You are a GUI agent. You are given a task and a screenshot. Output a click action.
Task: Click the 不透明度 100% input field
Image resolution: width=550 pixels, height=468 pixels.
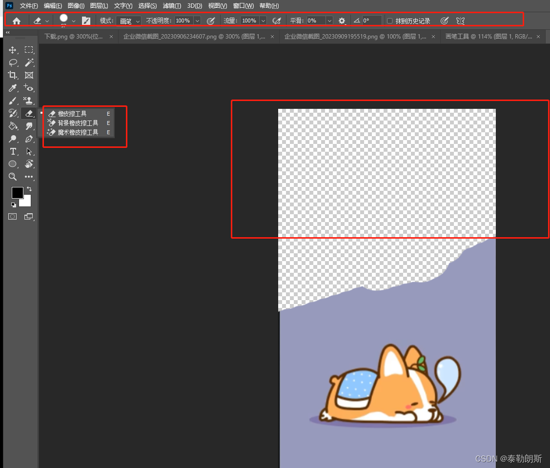click(184, 21)
